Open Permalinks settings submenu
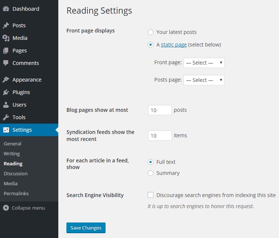Screen dimensions: 279x238 (x=16, y=193)
